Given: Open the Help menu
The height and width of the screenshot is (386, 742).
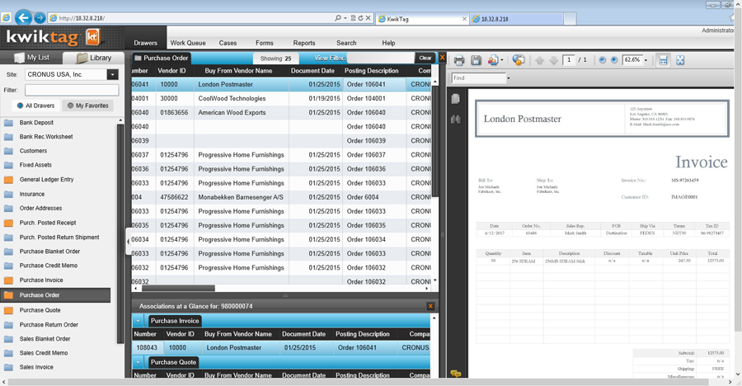Looking at the screenshot, I should 388,43.
